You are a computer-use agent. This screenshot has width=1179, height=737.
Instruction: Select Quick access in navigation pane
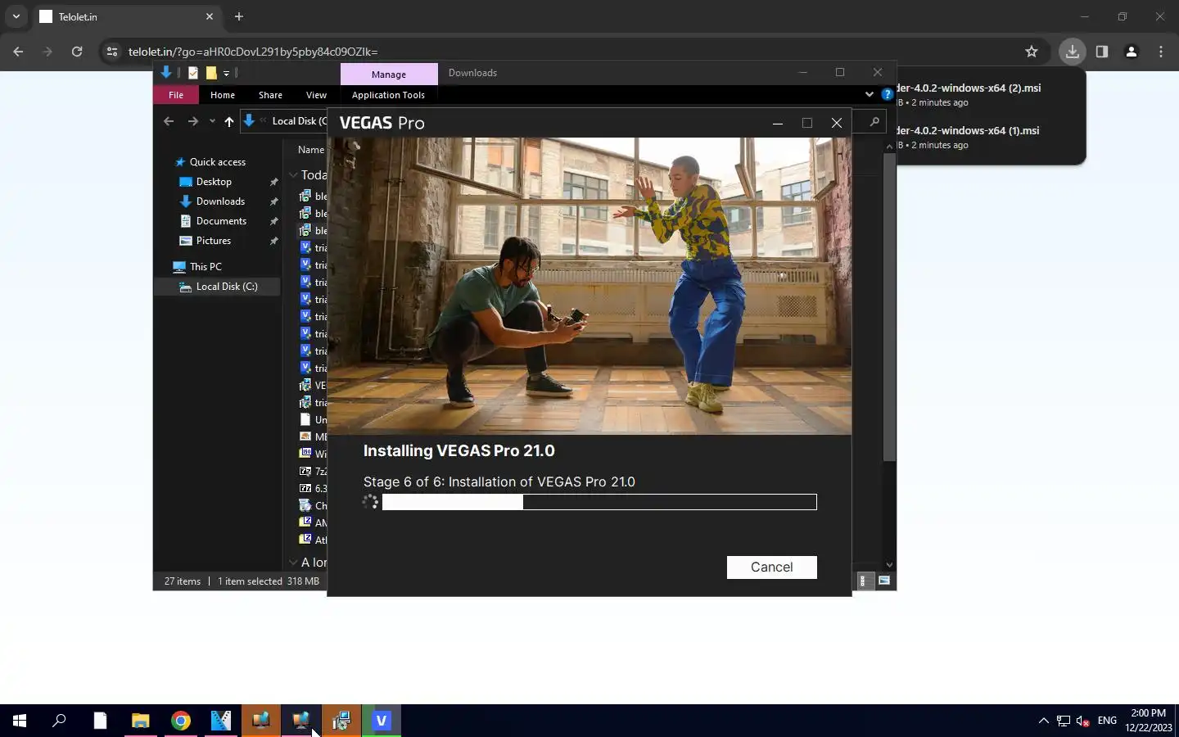(x=218, y=162)
